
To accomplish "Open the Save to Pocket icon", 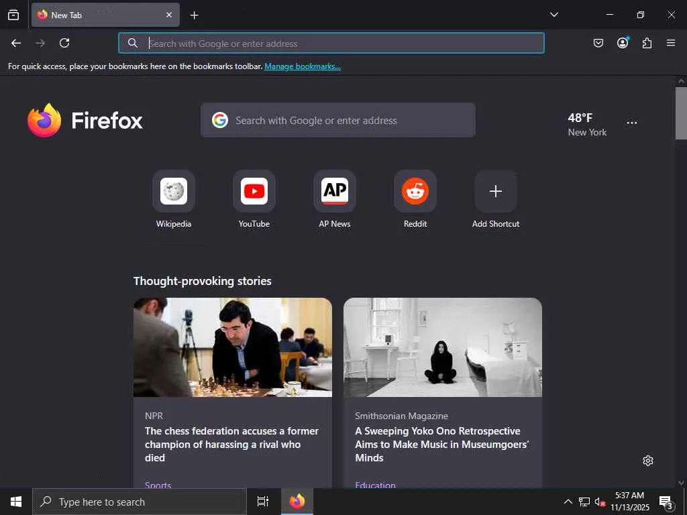I will pos(598,43).
